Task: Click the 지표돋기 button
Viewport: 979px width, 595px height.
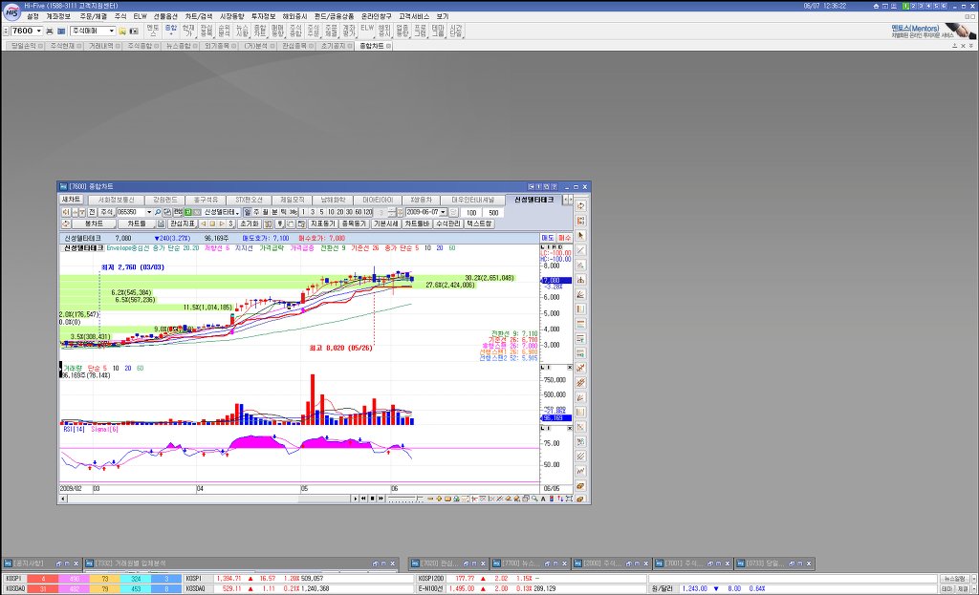Action: coord(323,223)
